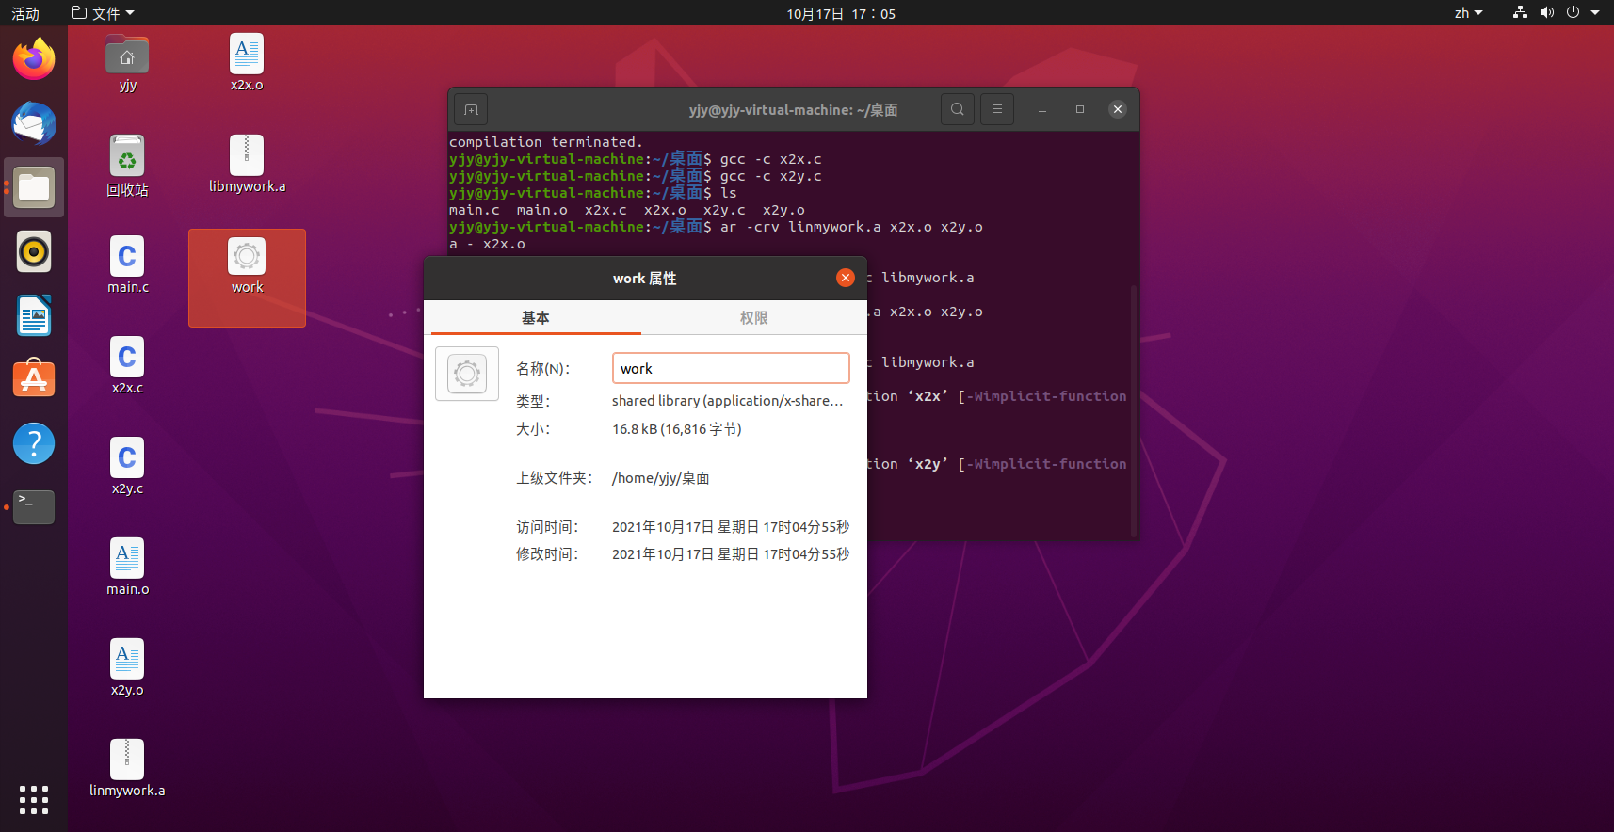Image resolution: width=1614 pixels, height=832 pixels.
Task: Switch to the 基本 tab
Action: tap(536, 318)
